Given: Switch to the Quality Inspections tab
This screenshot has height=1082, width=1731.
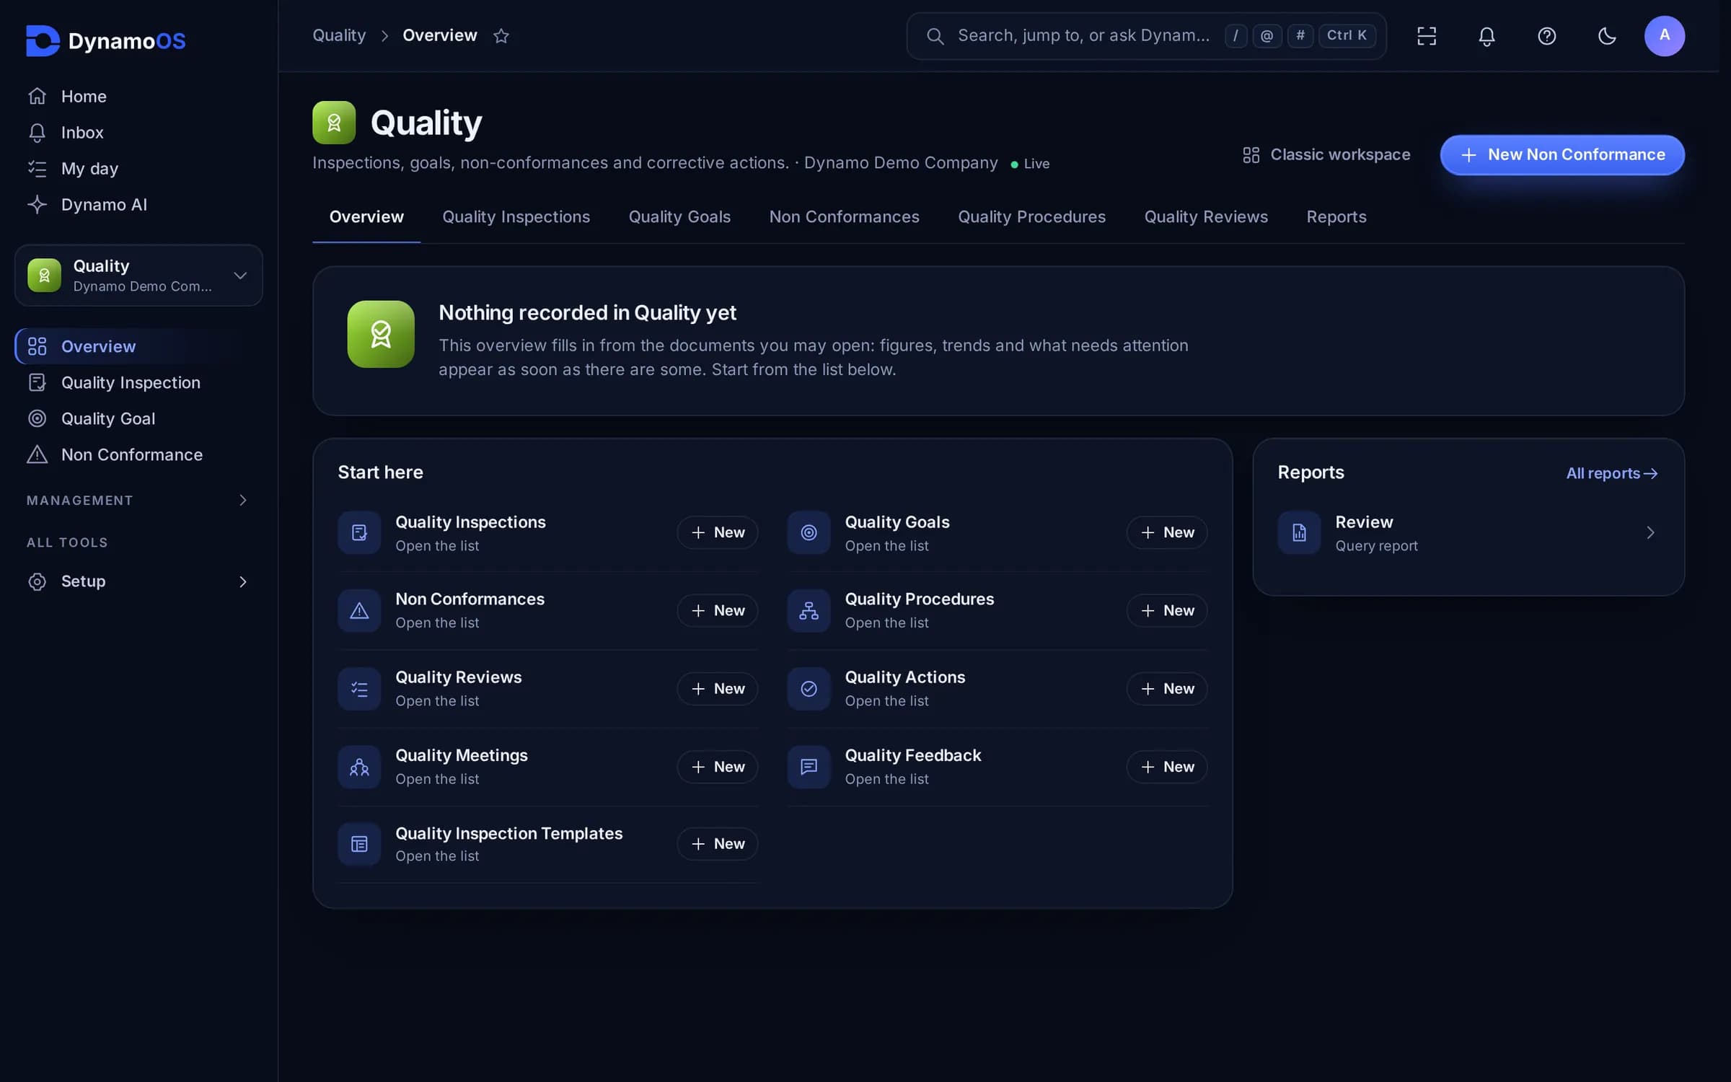Looking at the screenshot, I should click(516, 217).
